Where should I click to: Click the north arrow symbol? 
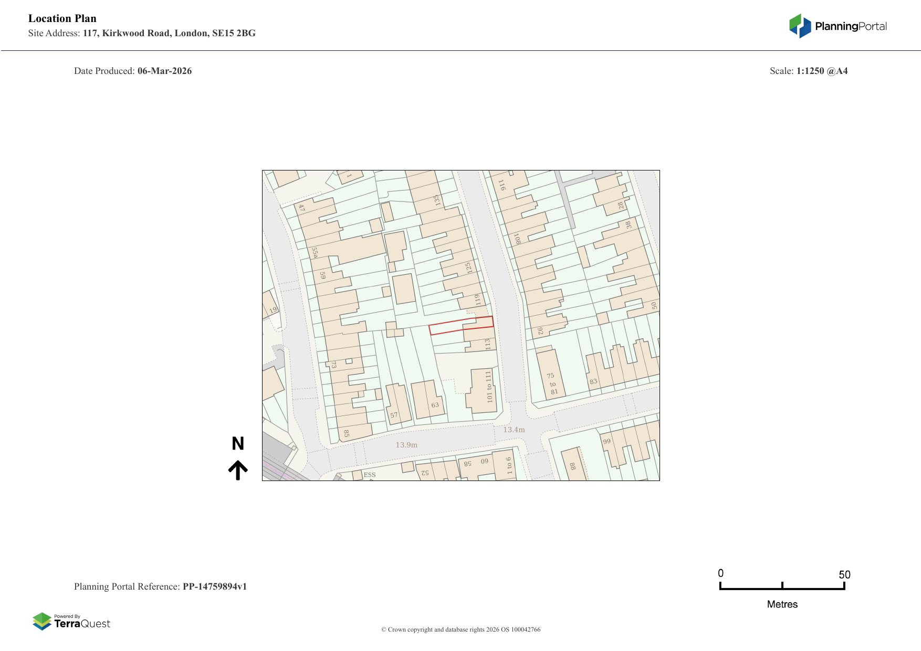(238, 470)
